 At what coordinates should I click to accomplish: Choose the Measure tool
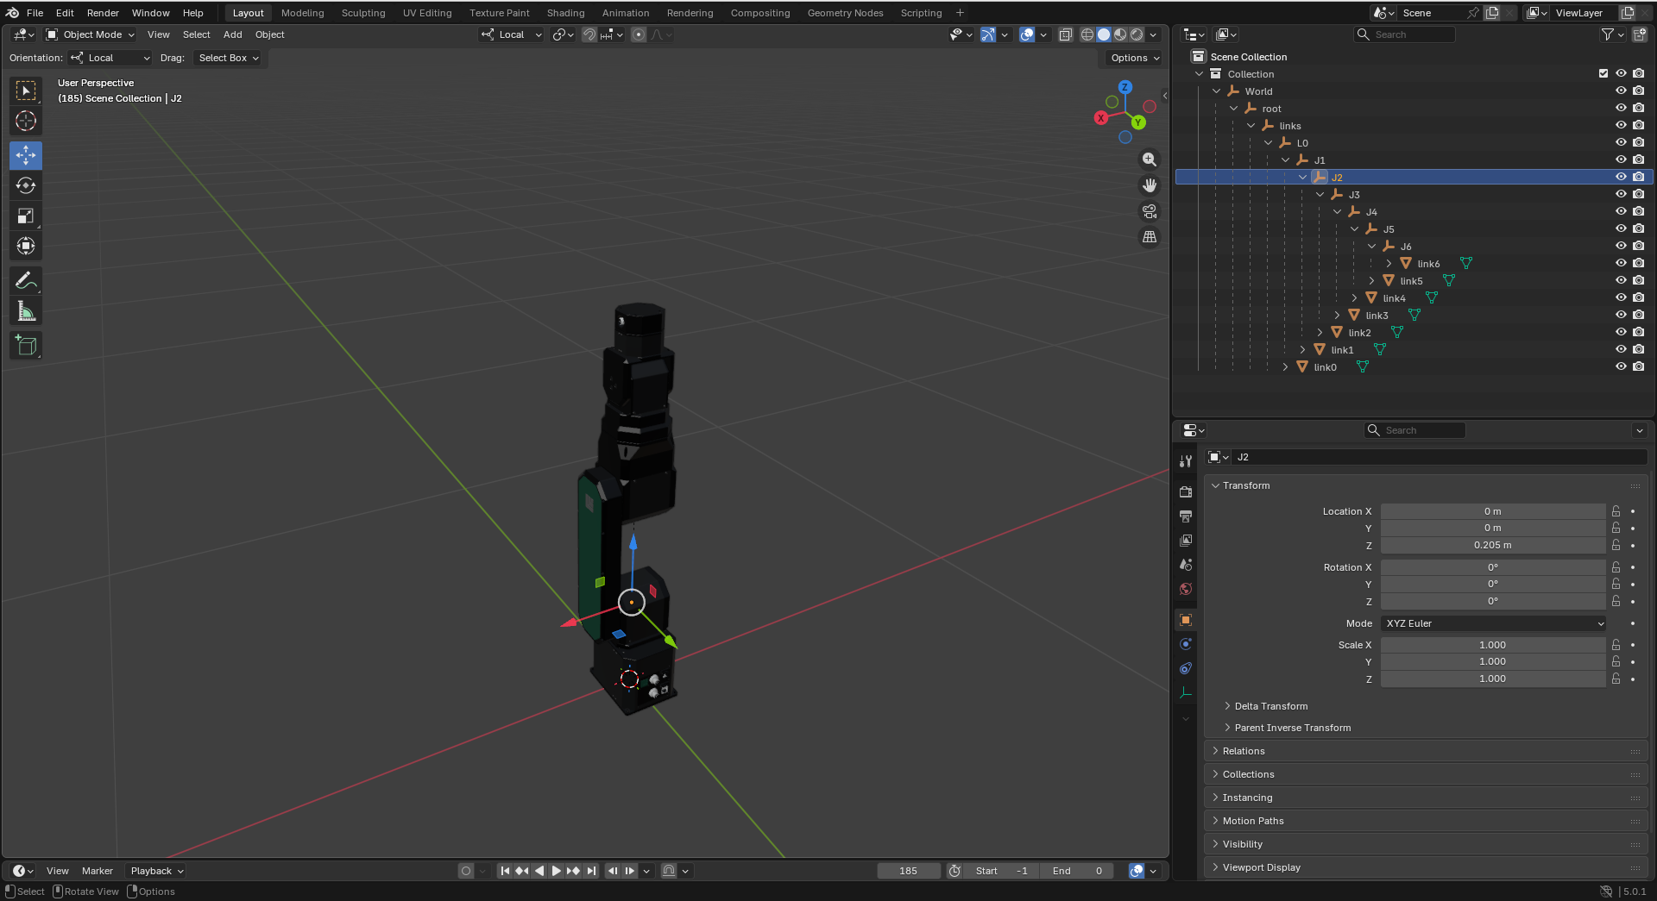[26, 312]
